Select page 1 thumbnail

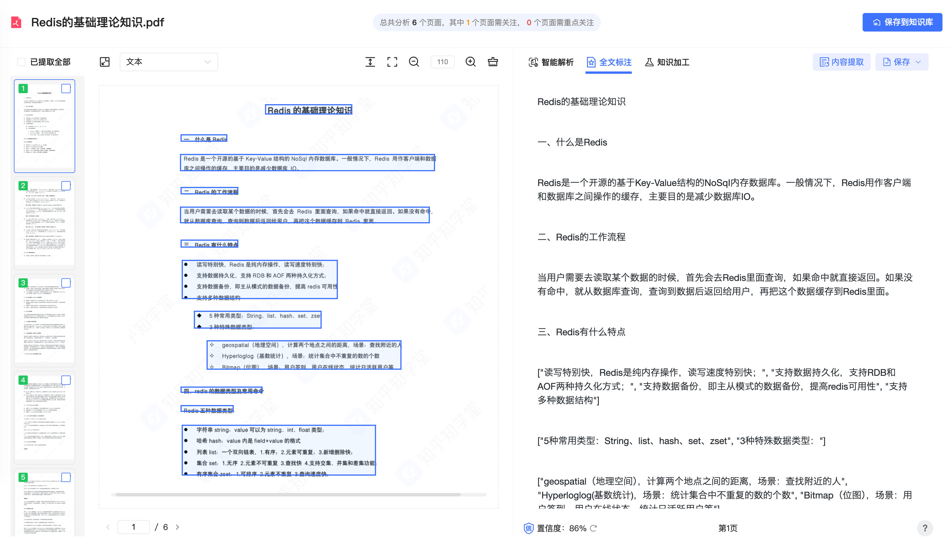[45, 126]
